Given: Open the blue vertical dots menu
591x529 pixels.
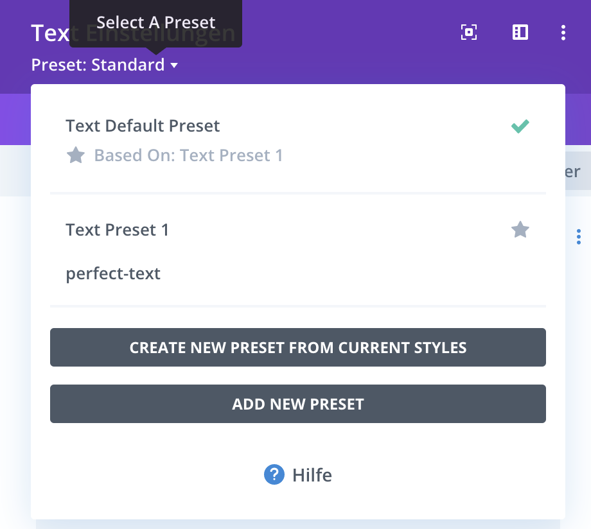Looking at the screenshot, I should (579, 237).
